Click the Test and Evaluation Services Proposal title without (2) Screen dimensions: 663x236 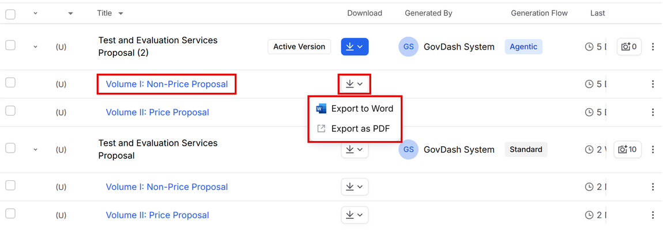coord(158,149)
